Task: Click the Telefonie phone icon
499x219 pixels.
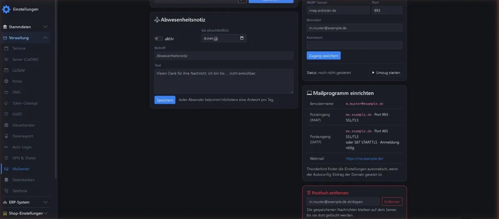Action: (x=6, y=191)
